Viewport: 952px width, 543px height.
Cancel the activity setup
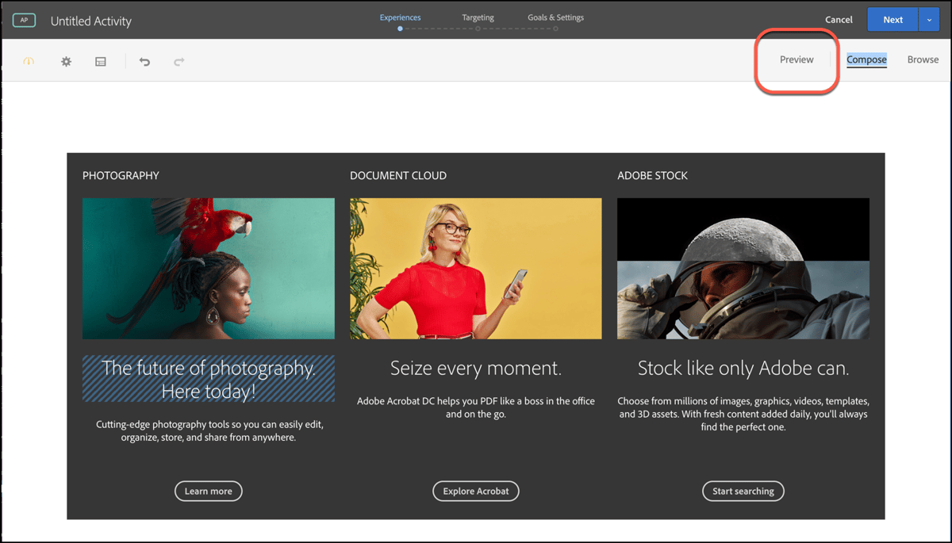coord(839,20)
